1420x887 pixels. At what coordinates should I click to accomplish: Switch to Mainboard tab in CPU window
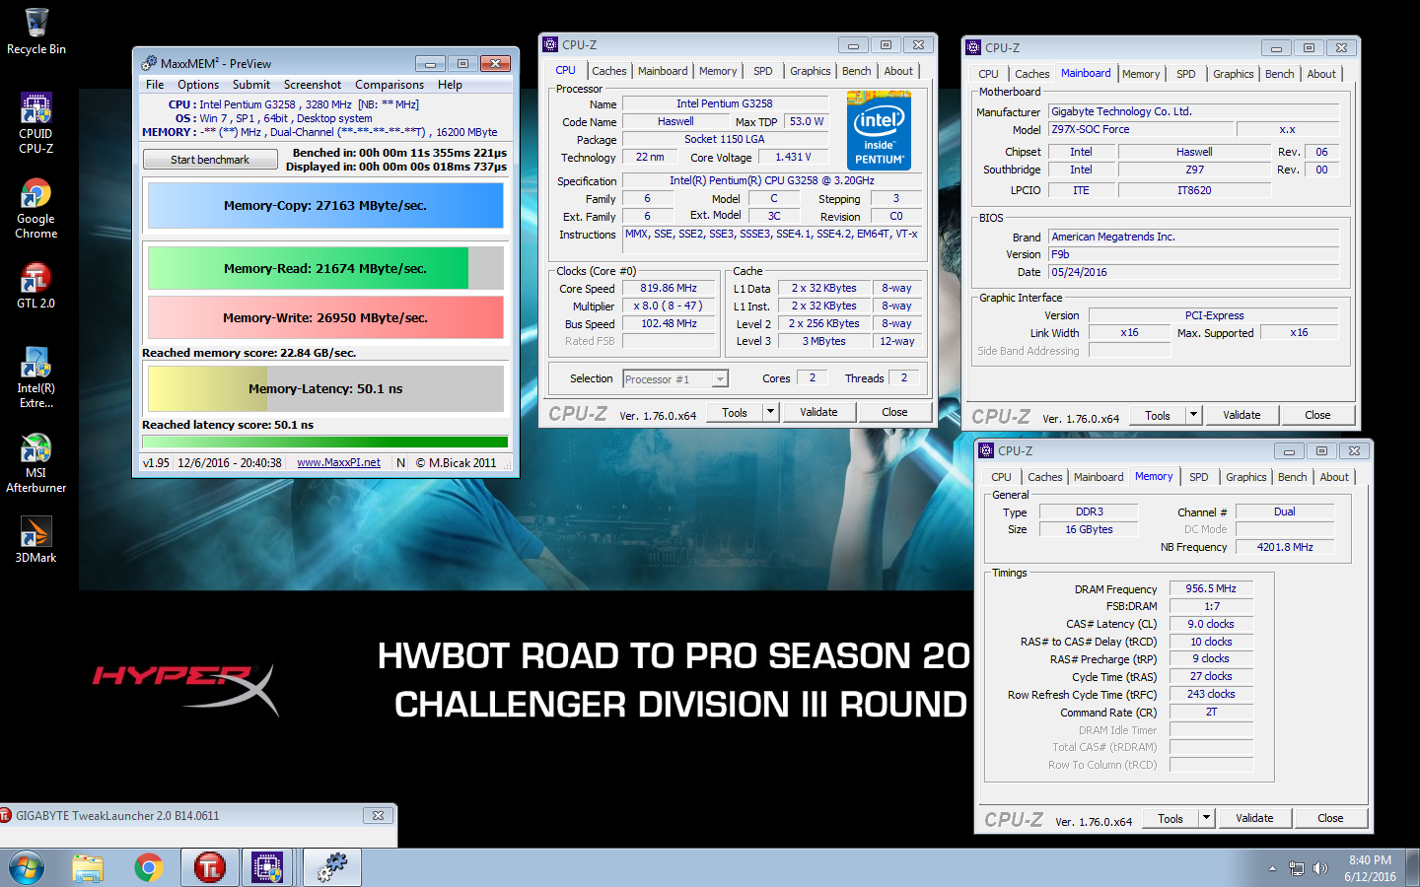coord(663,71)
